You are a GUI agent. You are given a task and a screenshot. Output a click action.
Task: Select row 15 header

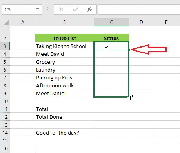pyautogui.click(x=5, y=140)
